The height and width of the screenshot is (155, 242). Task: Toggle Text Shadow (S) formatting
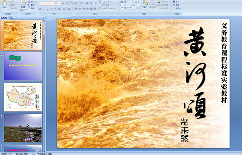pyautogui.click(x=55, y=9)
